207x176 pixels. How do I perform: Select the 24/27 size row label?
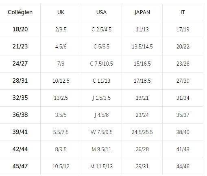click(20, 64)
